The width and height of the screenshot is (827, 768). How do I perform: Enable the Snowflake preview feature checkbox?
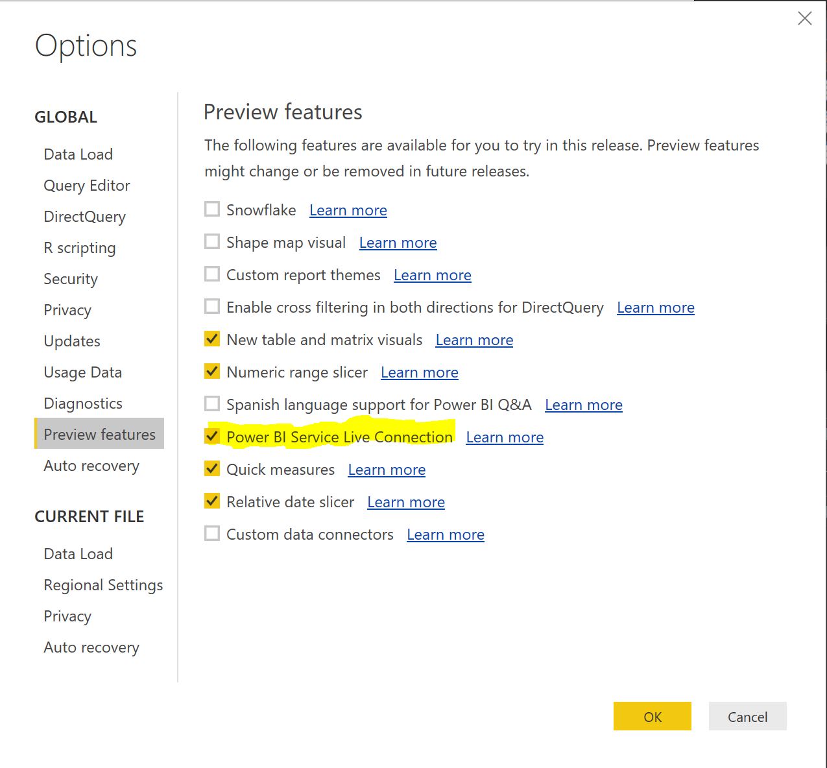211,209
